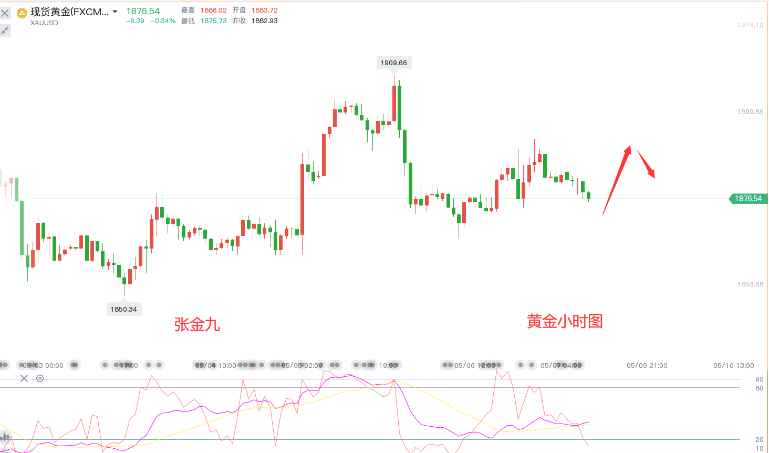Click the green 1876.54 price tag on axis
Screen dimensions: 769x453
click(748, 199)
